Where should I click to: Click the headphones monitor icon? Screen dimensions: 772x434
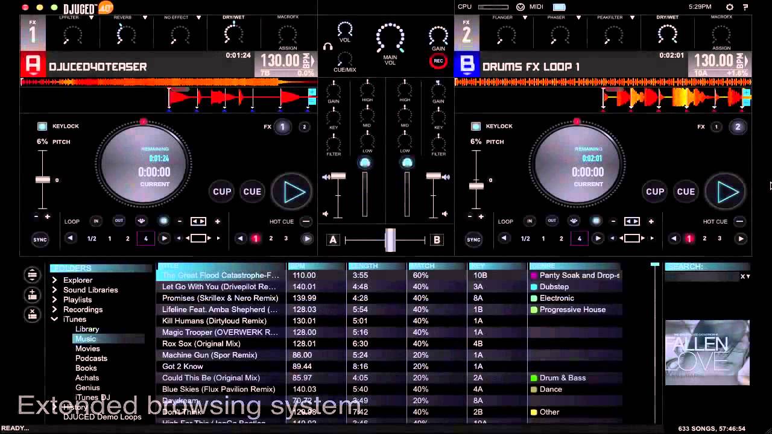(x=328, y=46)
